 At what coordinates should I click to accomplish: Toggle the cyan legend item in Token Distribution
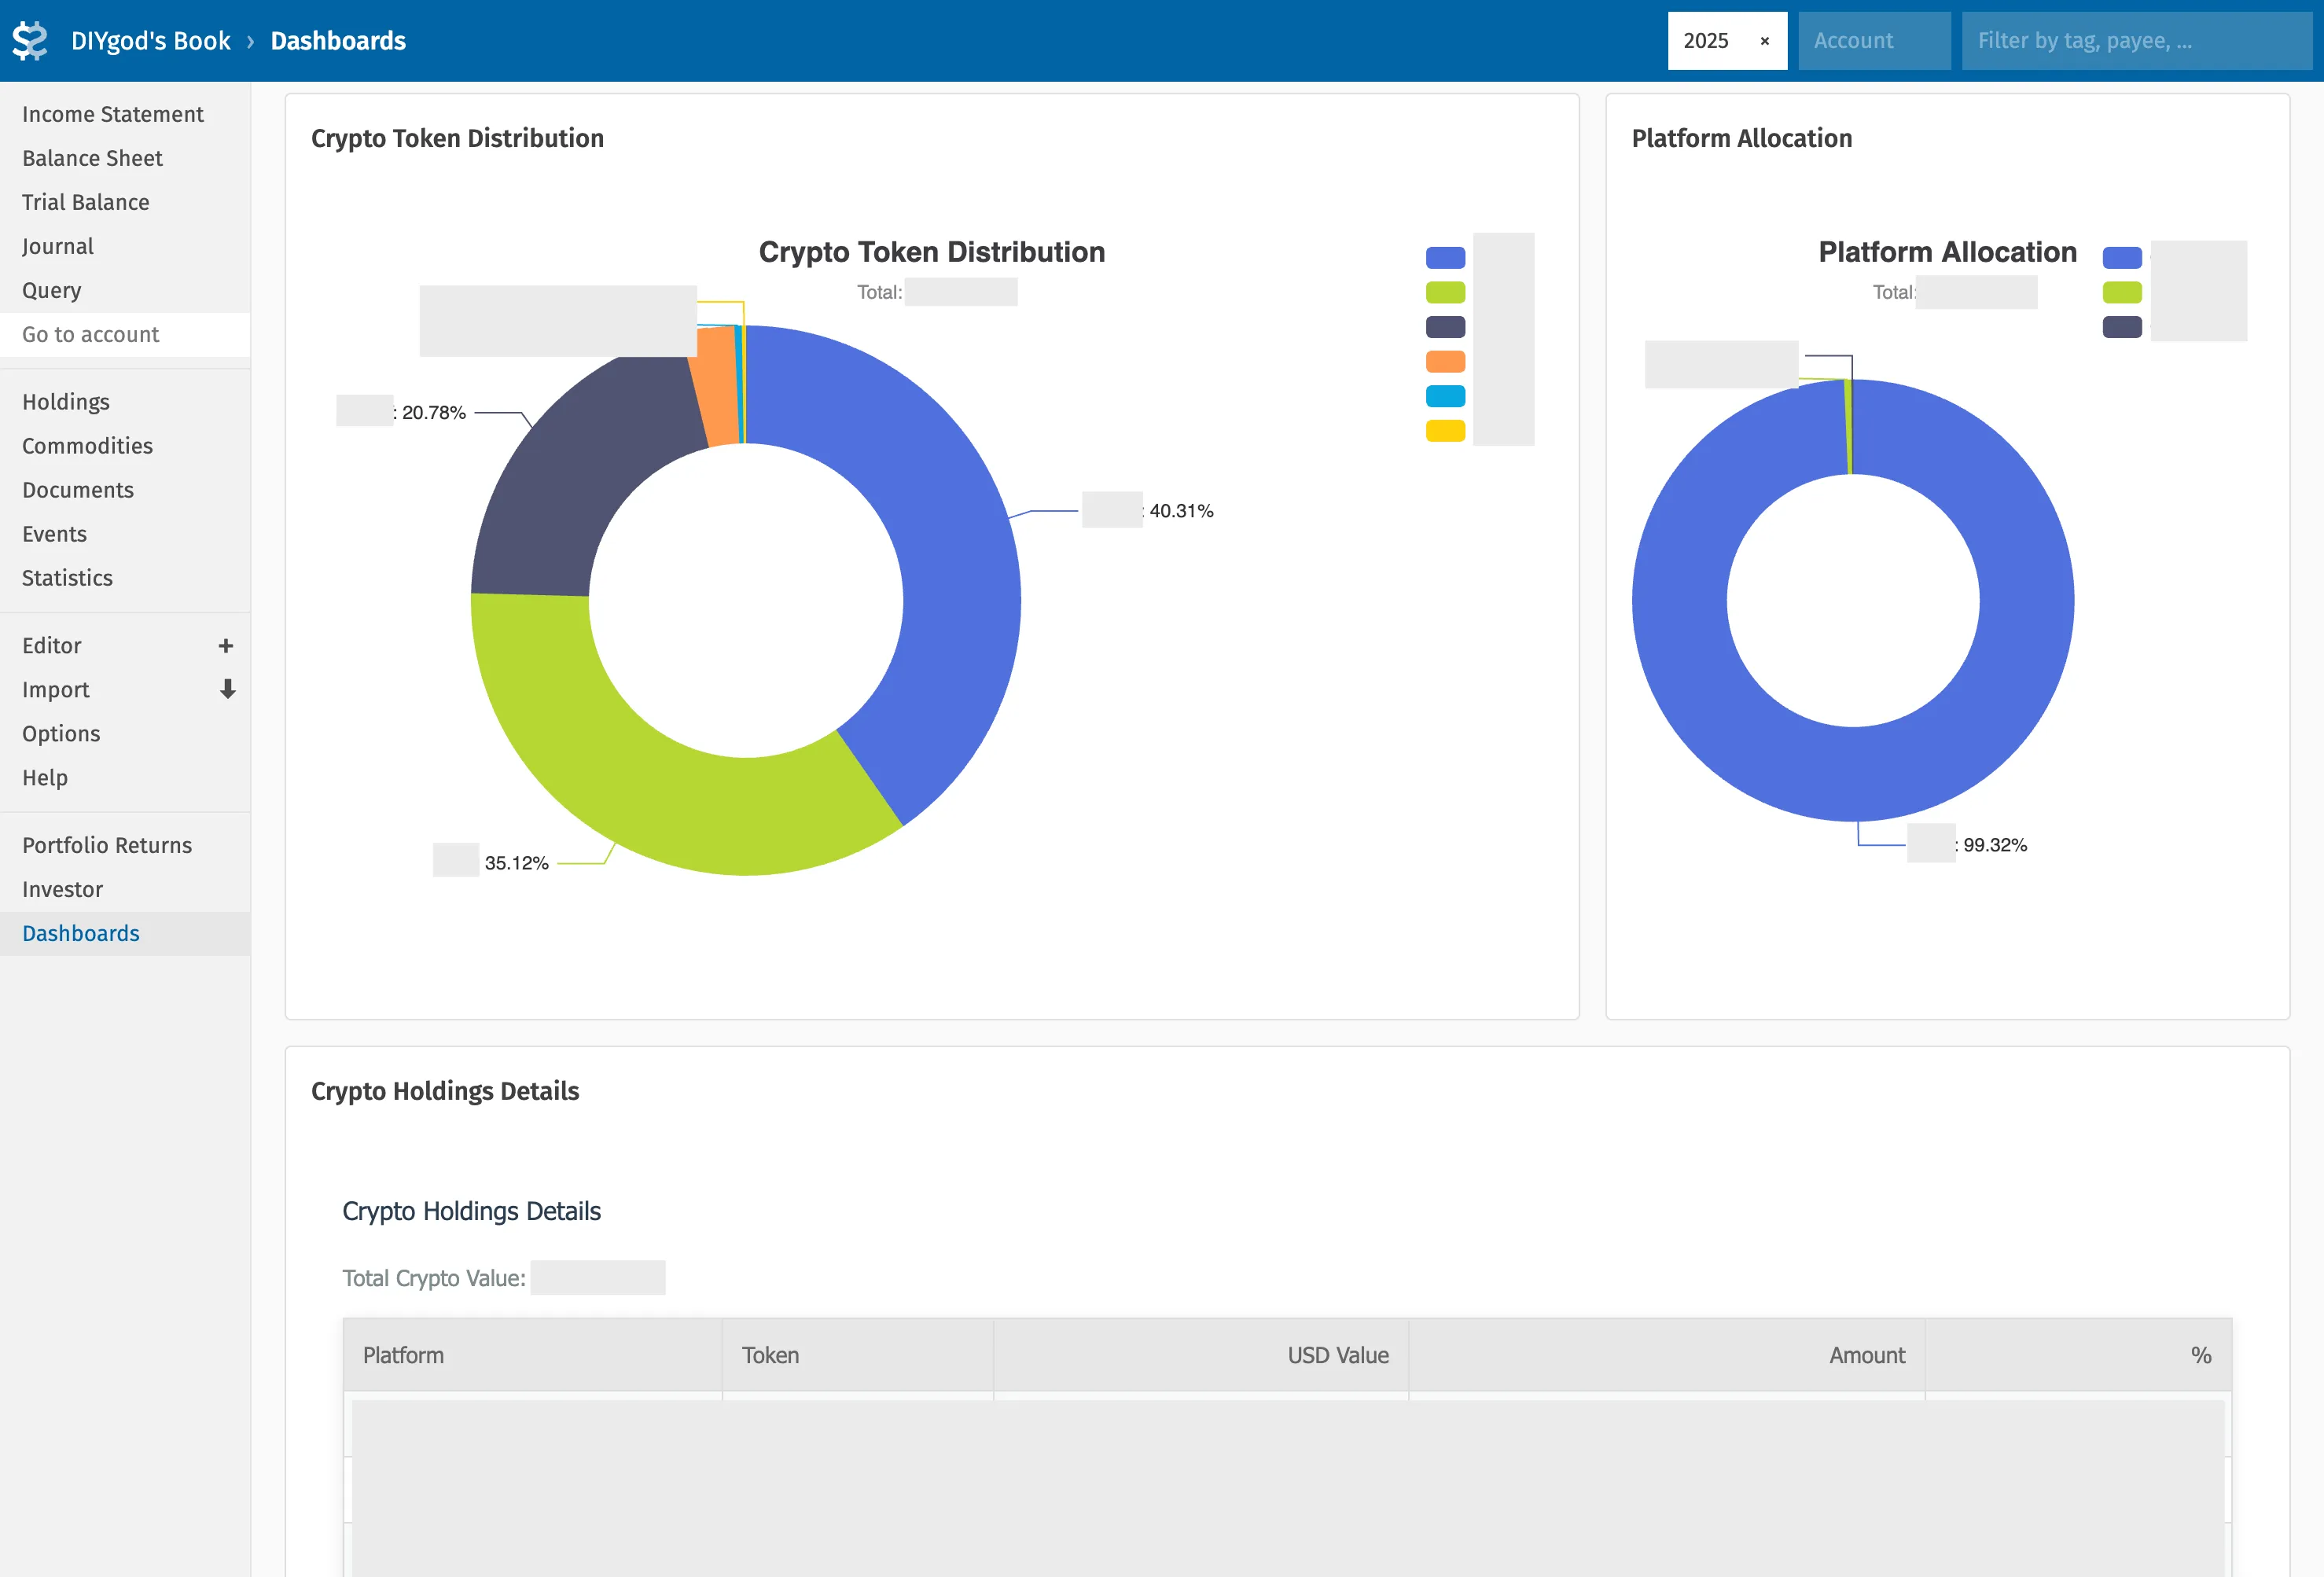(1445, 397)
